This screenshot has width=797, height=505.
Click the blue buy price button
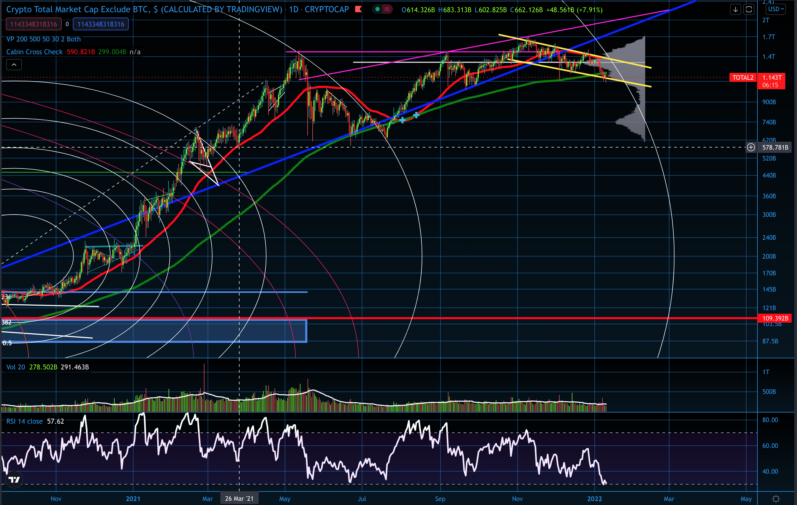coord(100,24)
